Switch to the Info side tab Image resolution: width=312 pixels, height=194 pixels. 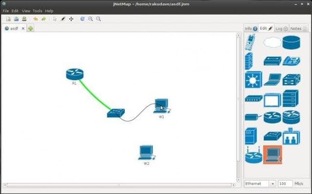(x=251, y=29)
